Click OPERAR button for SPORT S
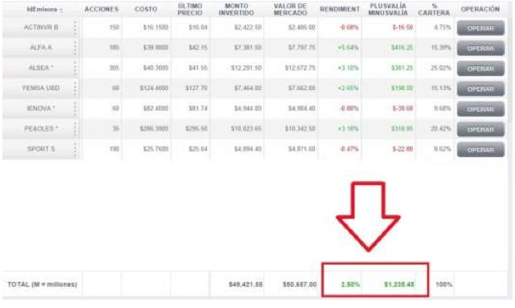 [x=481, y=150]
